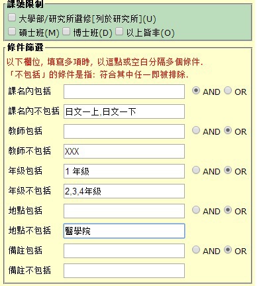The height and width of the screenshot is (286, 257).
Task: Focus the 地點不包括 field with 醫學院
Action: click(124, 231)
